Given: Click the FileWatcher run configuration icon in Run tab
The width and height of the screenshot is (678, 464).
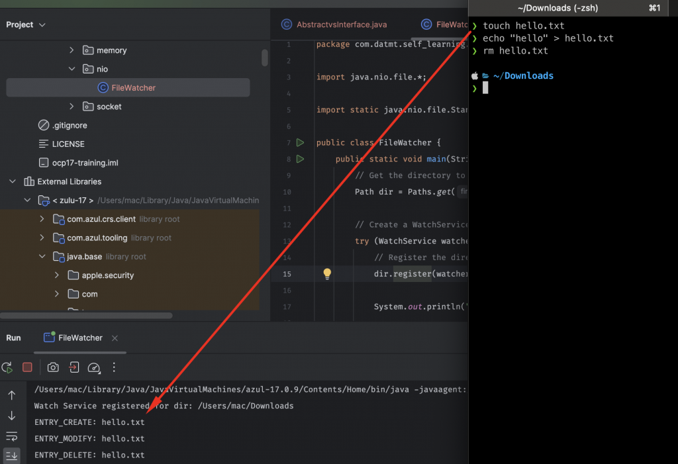Looking at the screenshot, I should pos(49,337).
